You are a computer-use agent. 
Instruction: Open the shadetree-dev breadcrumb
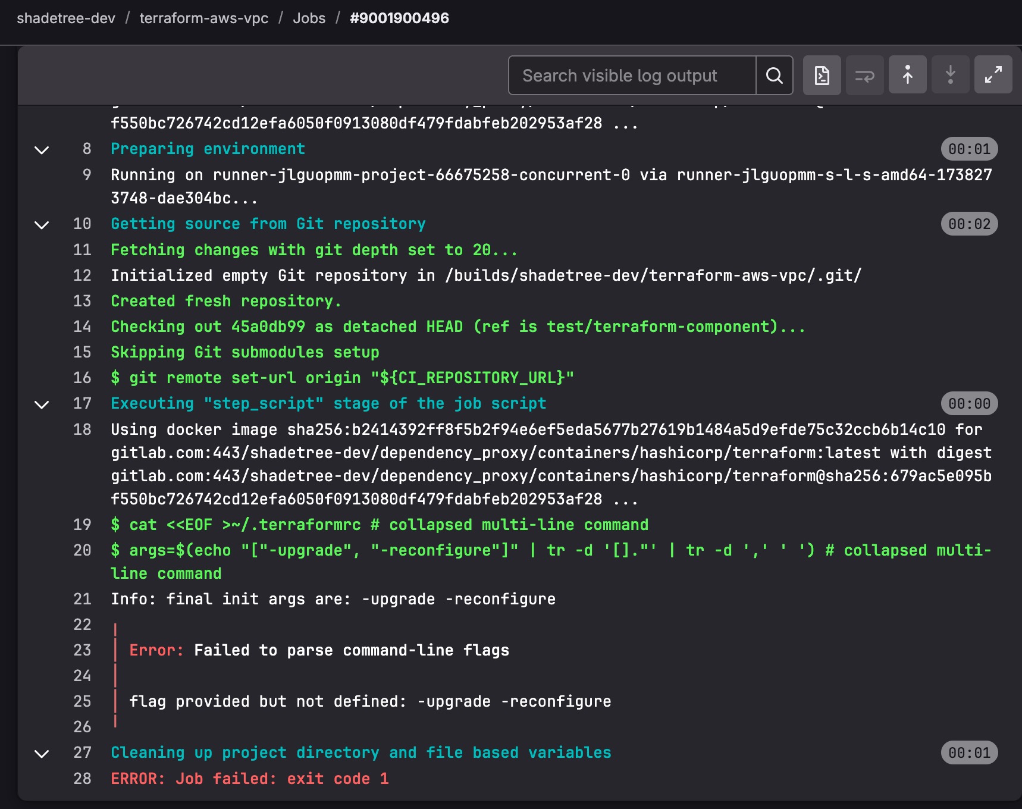[66, 18]
